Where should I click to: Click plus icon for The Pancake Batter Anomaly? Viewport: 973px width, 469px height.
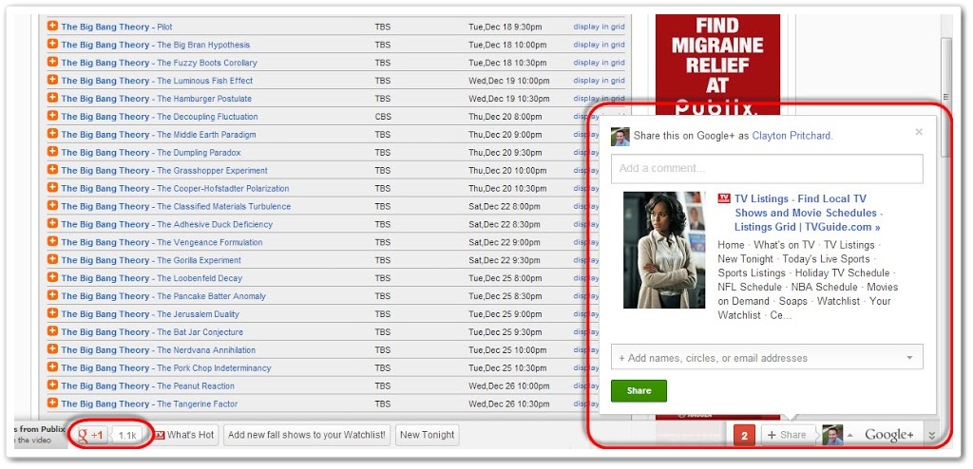point(53,296)
